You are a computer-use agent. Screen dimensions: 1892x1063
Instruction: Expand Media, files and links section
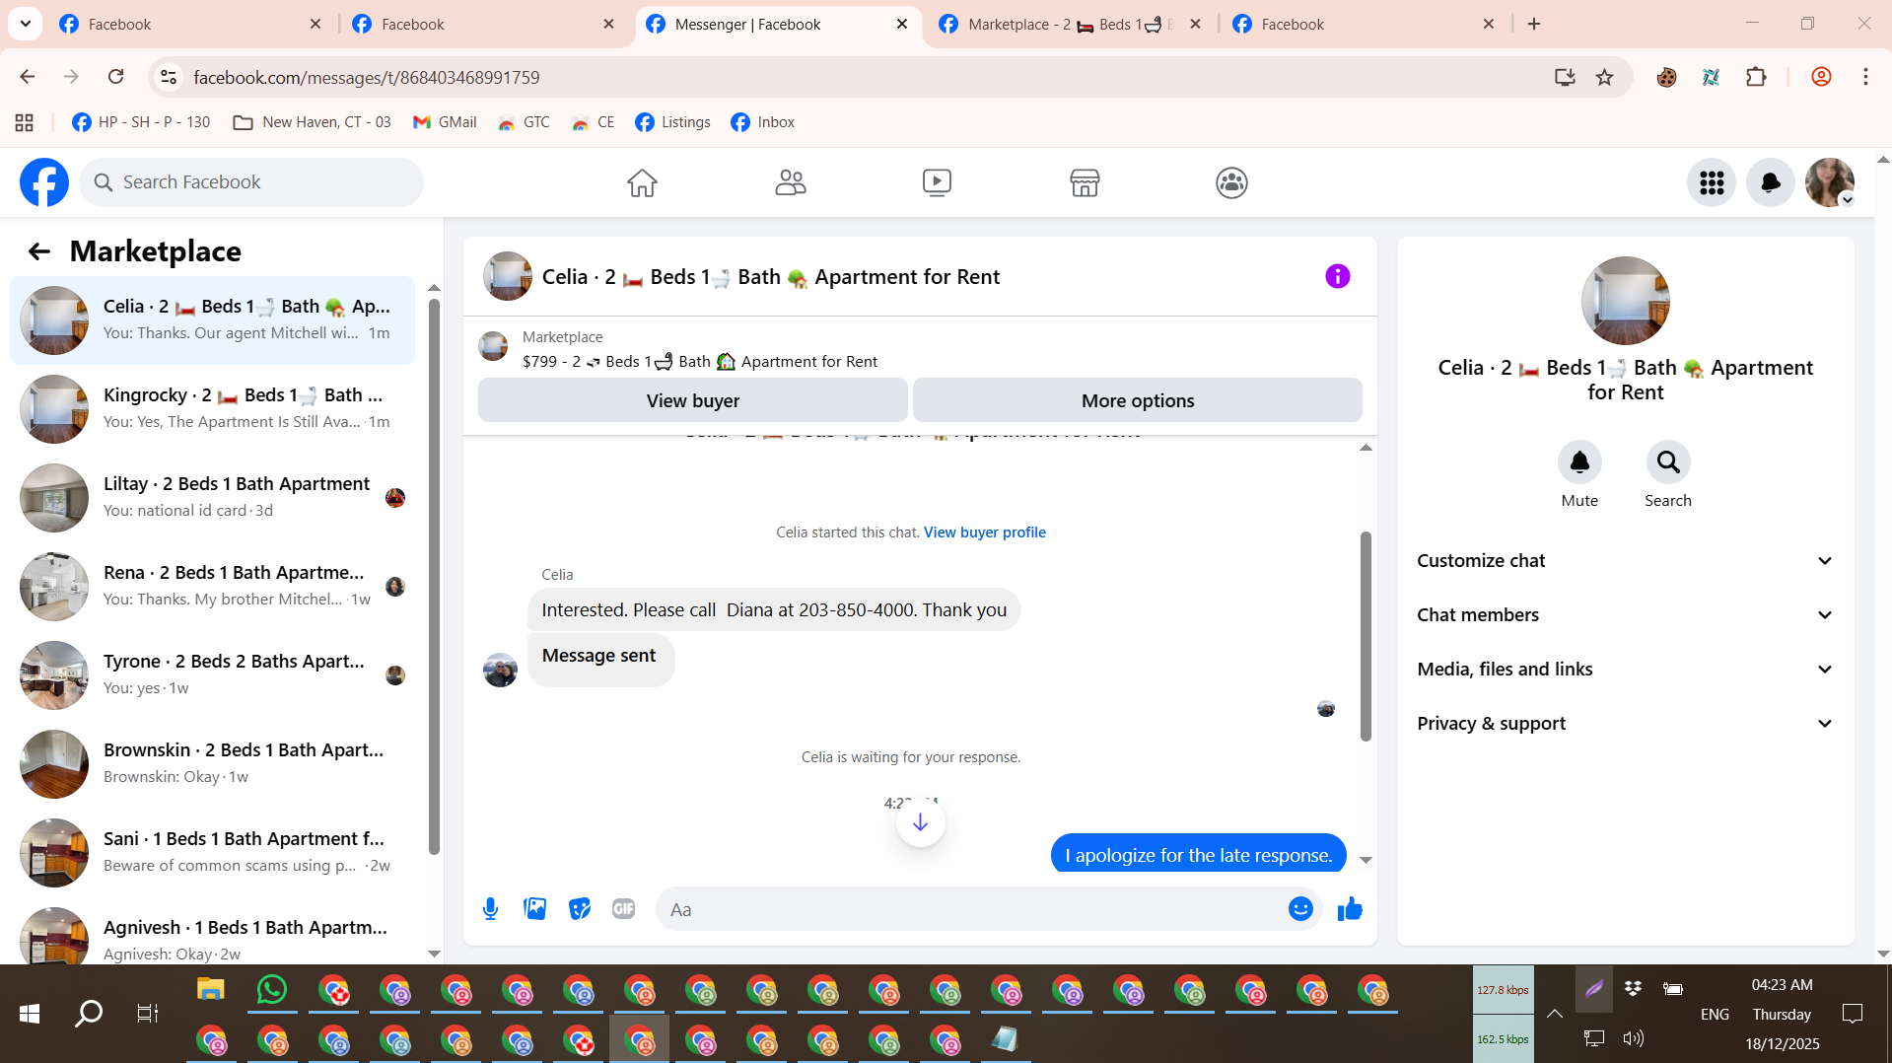pos(1625,670)
